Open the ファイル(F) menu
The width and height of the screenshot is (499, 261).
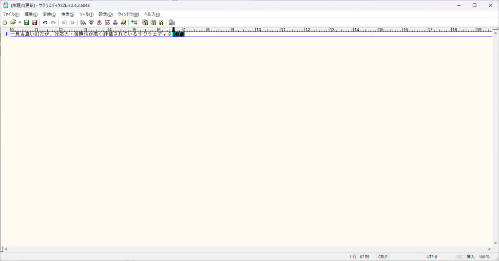(x=11, y=14)
